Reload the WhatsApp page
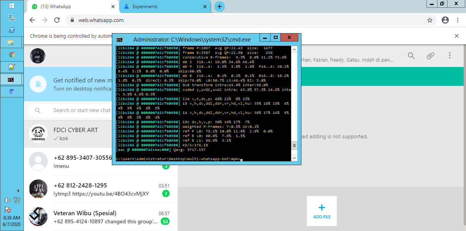The width and height of the screenshot is (466, 231). 57,20
